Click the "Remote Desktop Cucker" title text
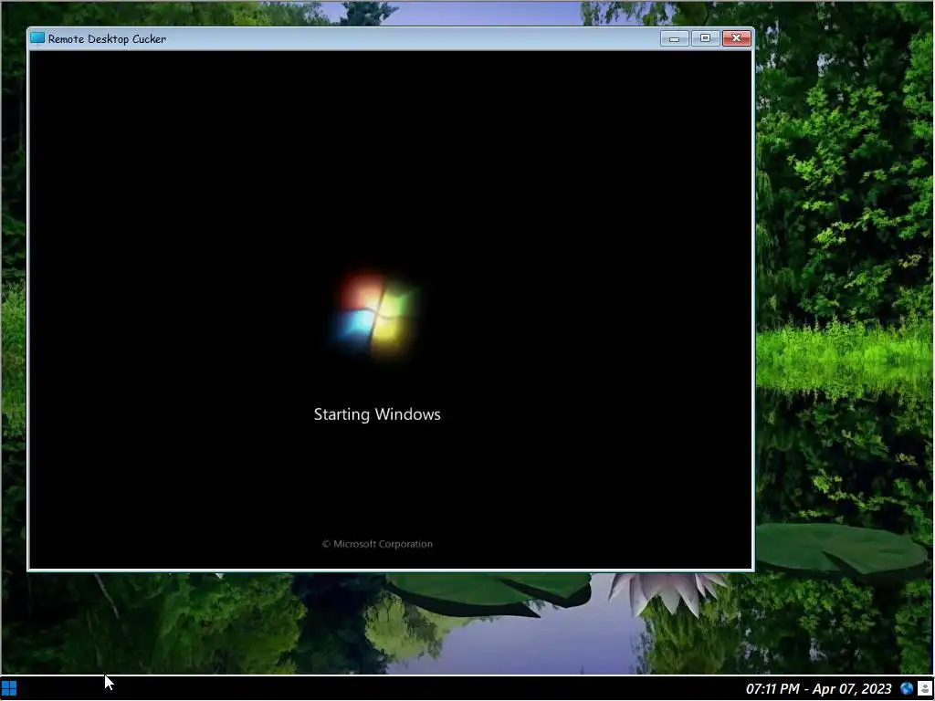 coord(108,38)
